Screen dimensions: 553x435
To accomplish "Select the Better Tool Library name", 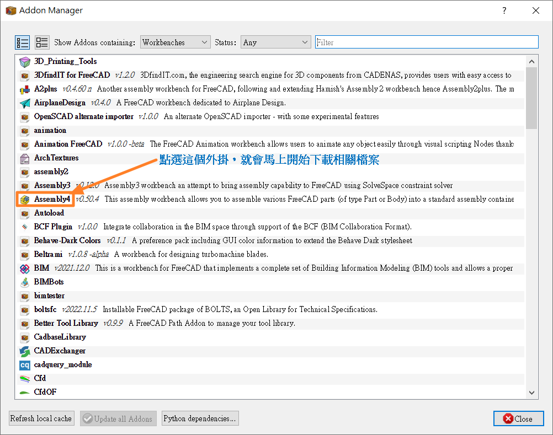I will (66, 323).
